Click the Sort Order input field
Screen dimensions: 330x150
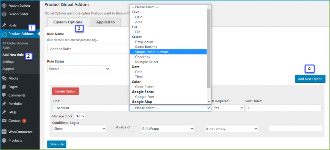[283, 108]
